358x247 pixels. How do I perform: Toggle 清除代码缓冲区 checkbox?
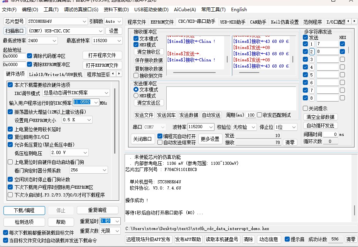point(29,56)
